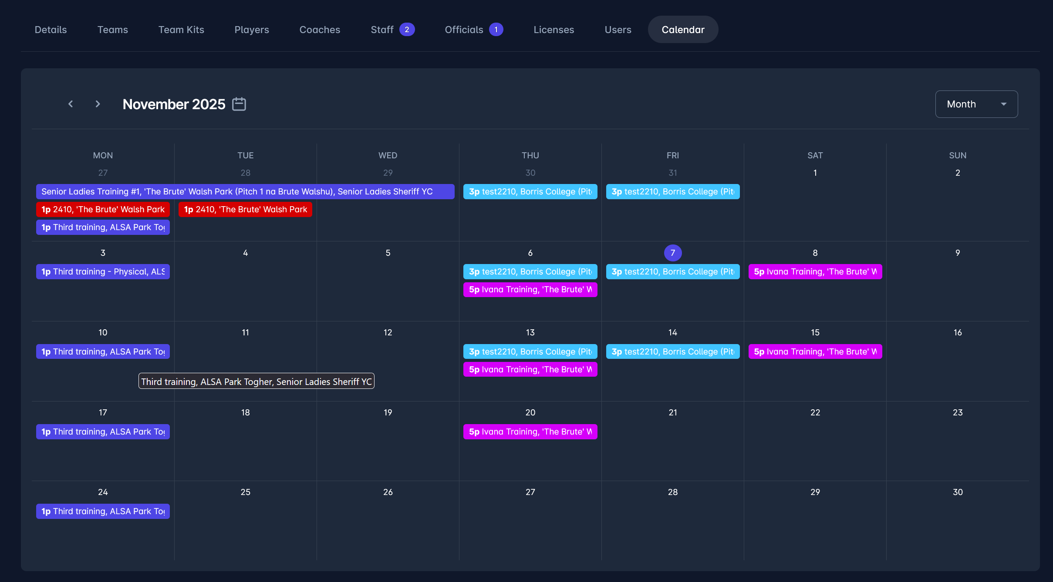Open the test2210 event on Thursday 13
This screenshot has height=582, width=1053.
530,351
